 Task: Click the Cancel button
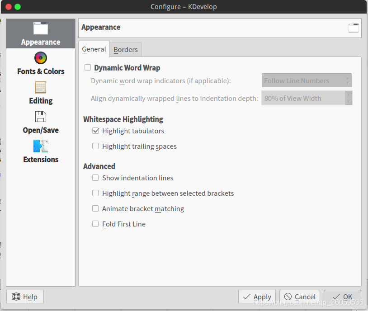[x=300, y=297]
